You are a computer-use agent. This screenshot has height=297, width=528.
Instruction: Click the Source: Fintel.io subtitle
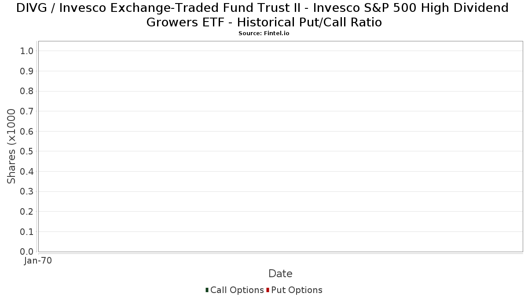tap(264, 33)
